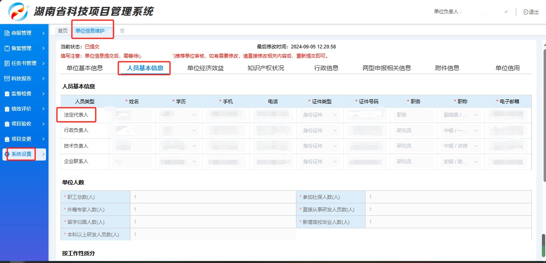Expand the 项目验收 sidebar menu
This screenshot has height=263, width=546.
(x=43, y=124)
